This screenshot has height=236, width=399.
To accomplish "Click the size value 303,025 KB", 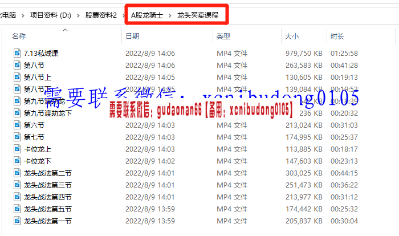I will [304, 173].
